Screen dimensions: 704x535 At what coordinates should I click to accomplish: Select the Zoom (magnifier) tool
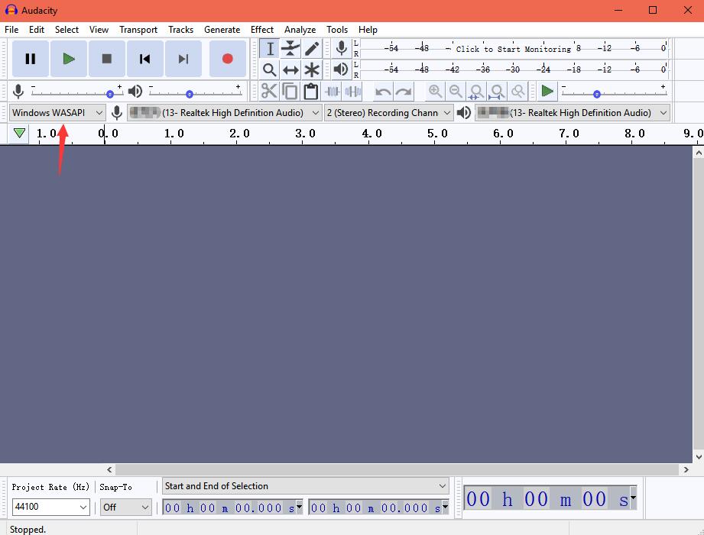click(x=269, y=69)
